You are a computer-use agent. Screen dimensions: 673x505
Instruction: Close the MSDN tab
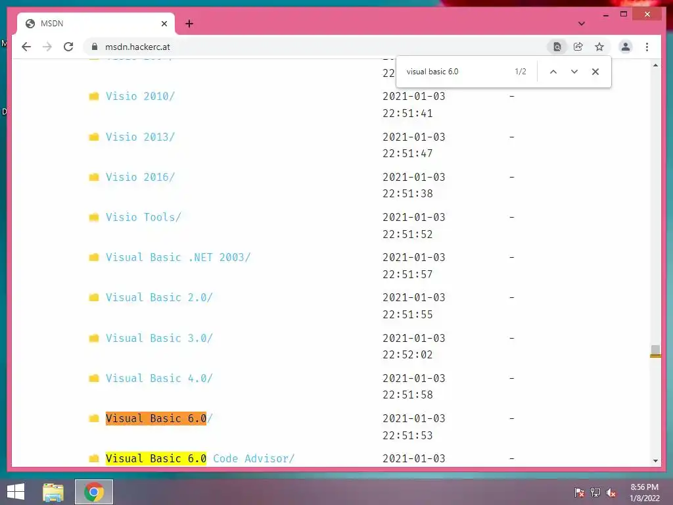pos(164,24)
